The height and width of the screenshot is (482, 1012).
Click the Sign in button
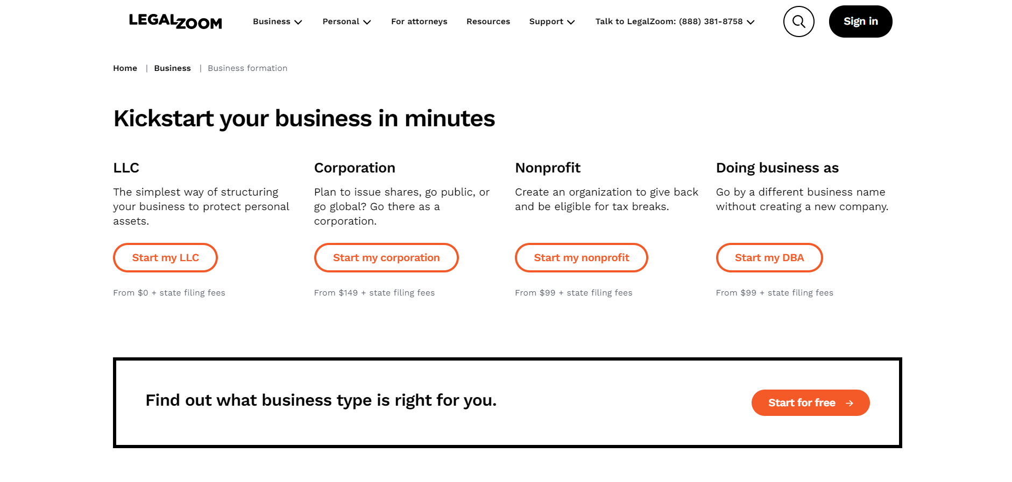pyautogui.click(x=860, y=21)
